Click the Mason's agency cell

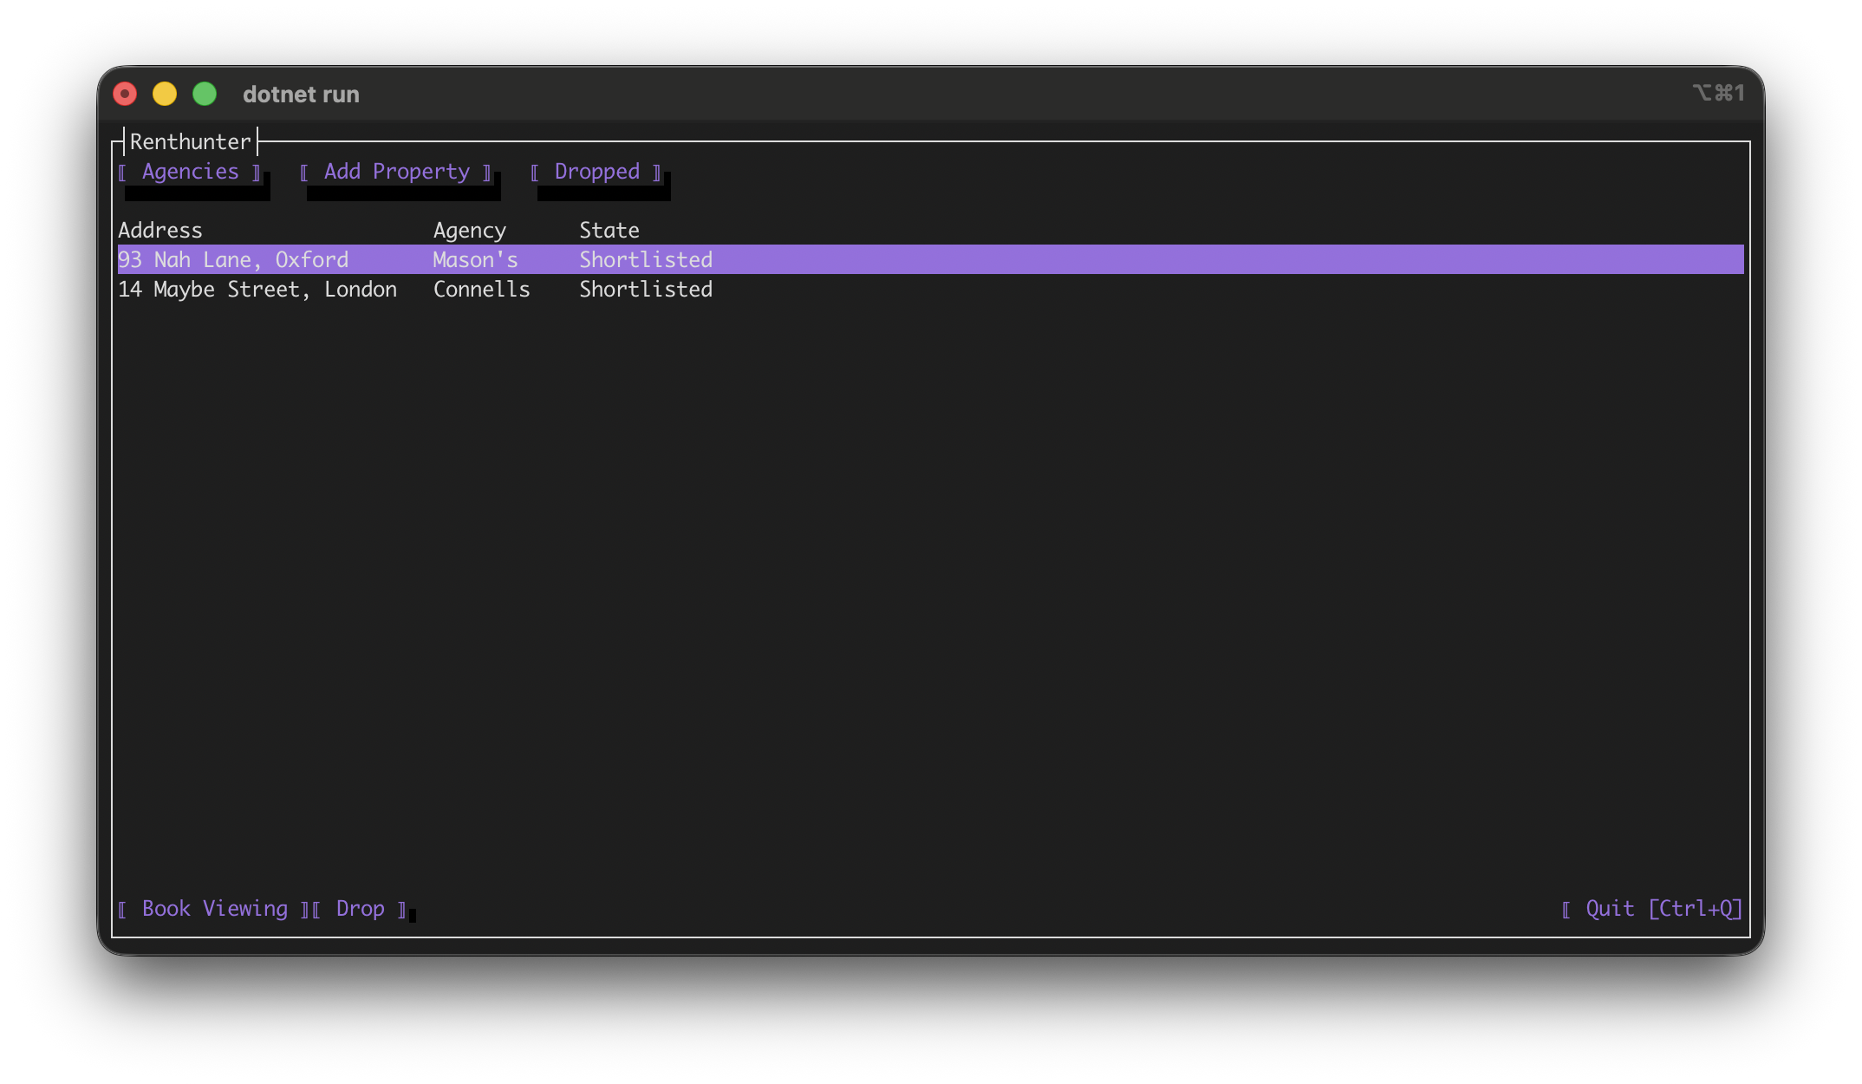475,260
